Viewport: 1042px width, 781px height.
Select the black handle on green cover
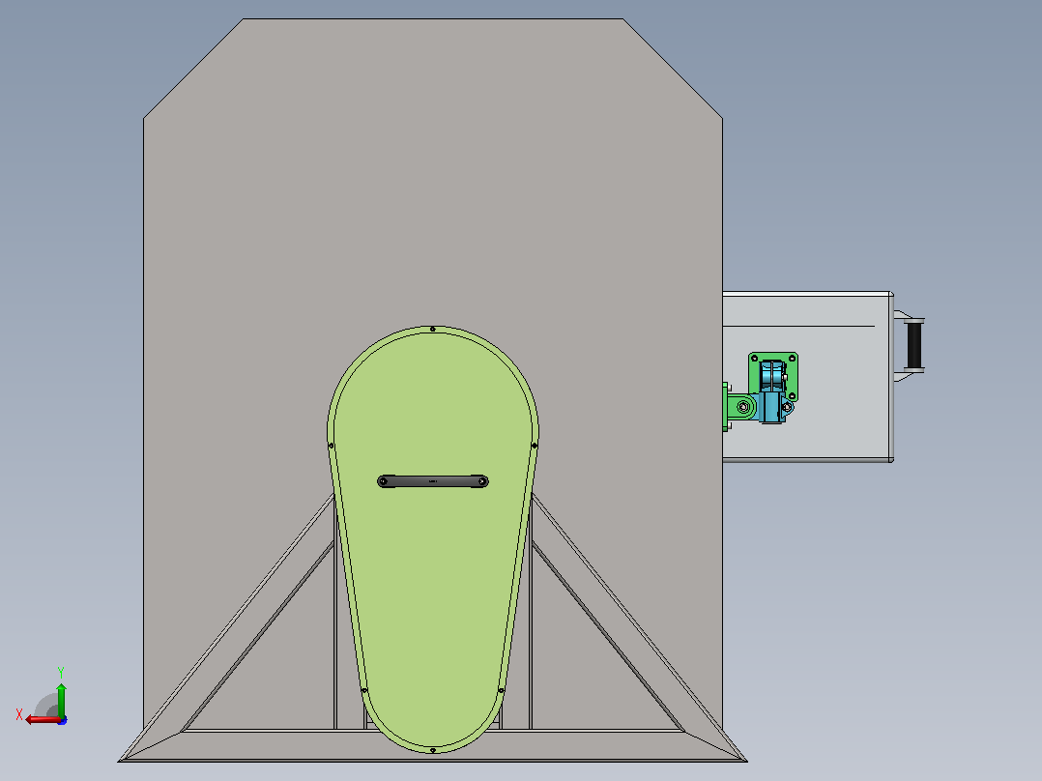click(433, 481)
